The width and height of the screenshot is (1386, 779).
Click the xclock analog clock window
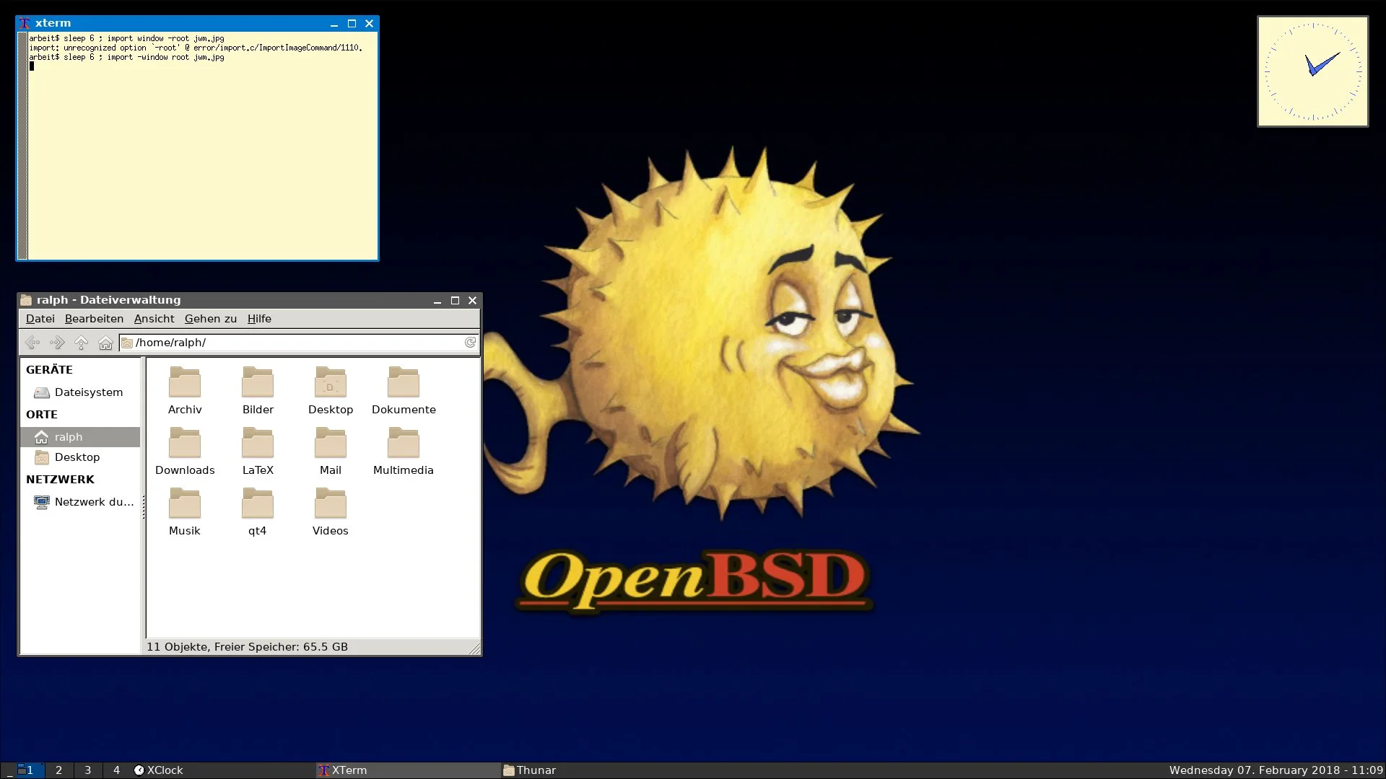point(1312,71)
